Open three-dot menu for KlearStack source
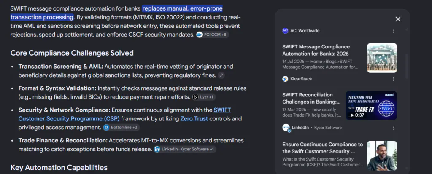 coord(394,79)
